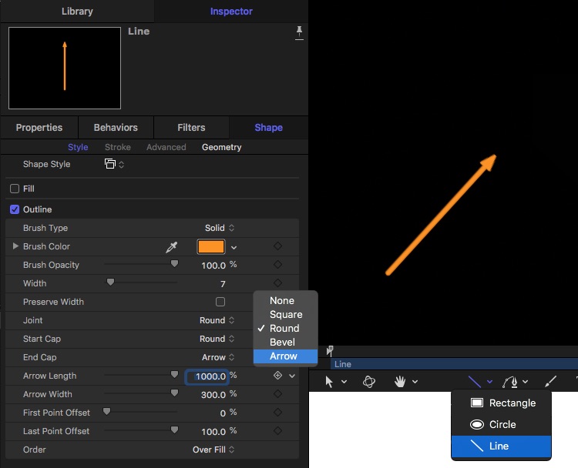Screen dimensions: 578x468
Task: Switch to the Behaviors tab
Action: (116, 128)
